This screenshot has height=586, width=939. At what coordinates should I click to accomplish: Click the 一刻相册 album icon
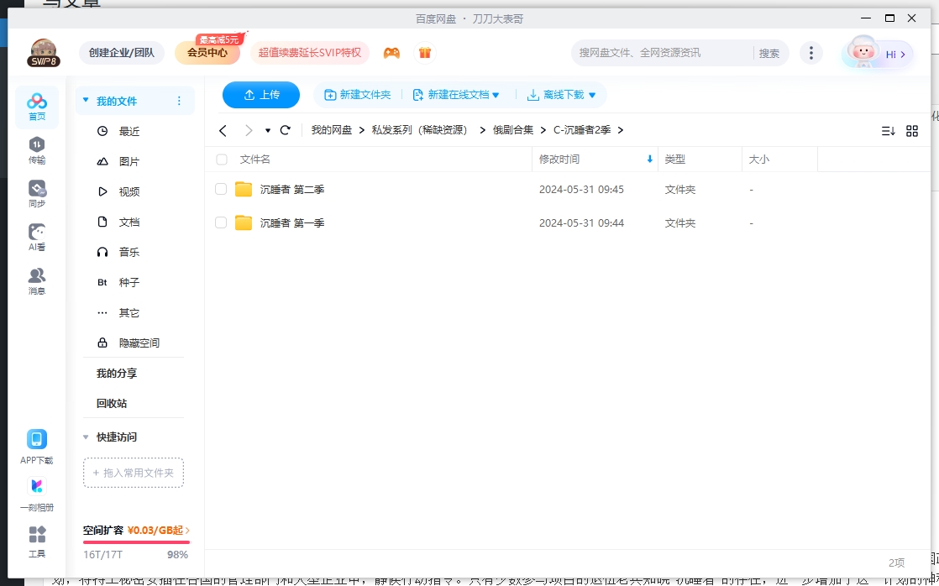point(36,491)
